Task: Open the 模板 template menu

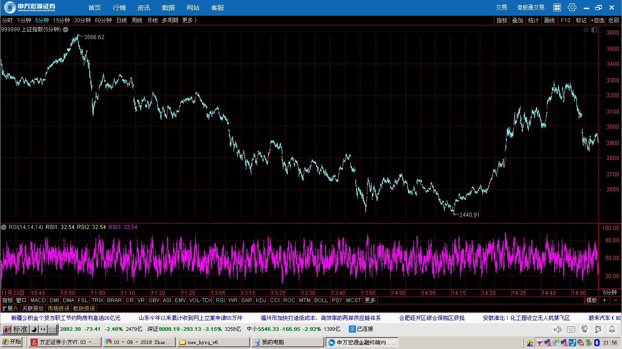Action: 591,300
